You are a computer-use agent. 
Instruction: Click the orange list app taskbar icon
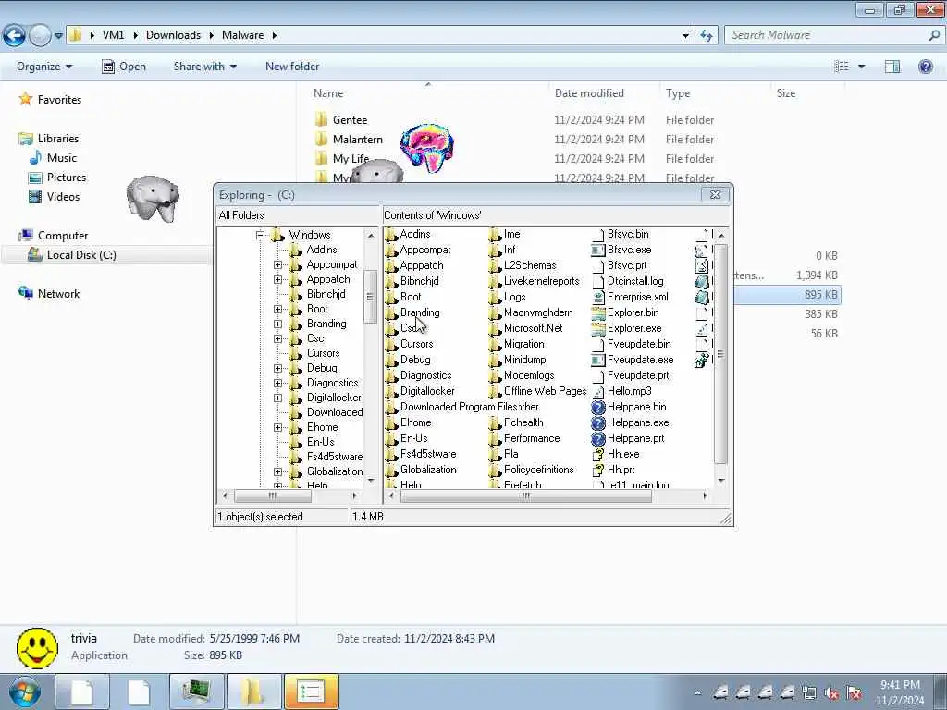pos(312,692)
